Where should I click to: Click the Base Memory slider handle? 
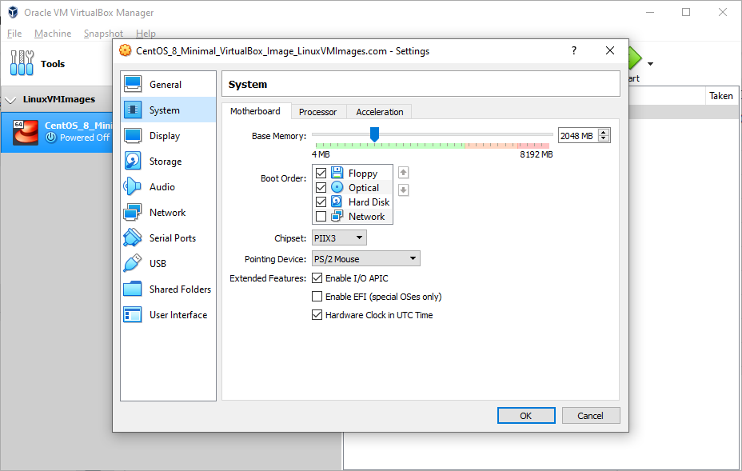pos(374,134)
